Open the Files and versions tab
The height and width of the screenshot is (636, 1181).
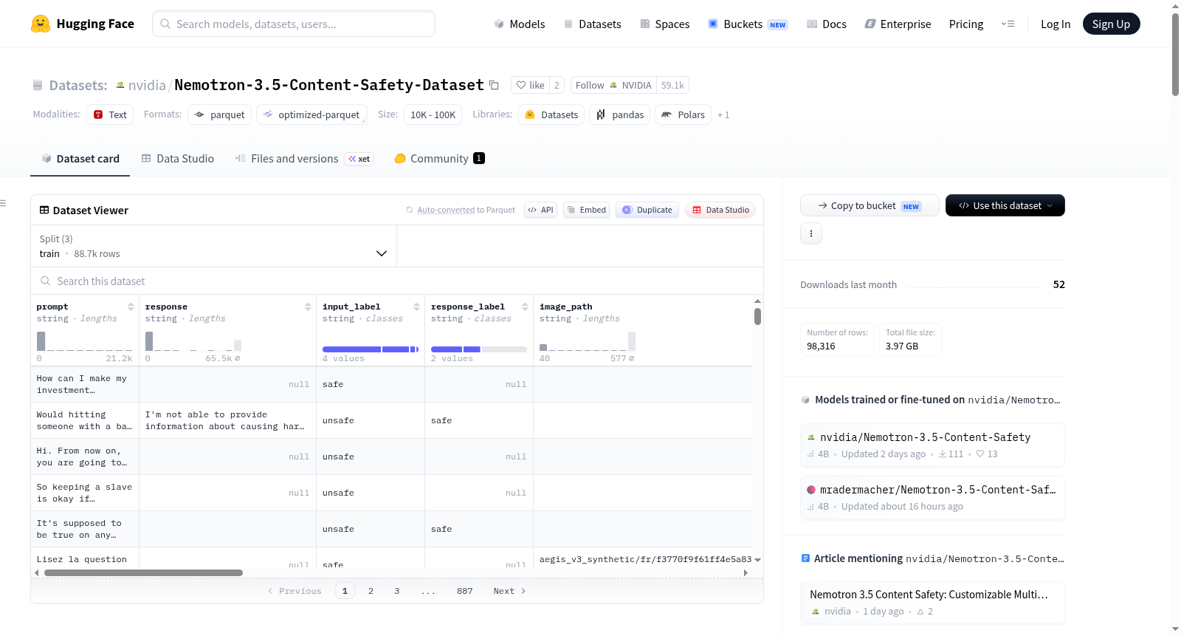click(x=304, y=158)
